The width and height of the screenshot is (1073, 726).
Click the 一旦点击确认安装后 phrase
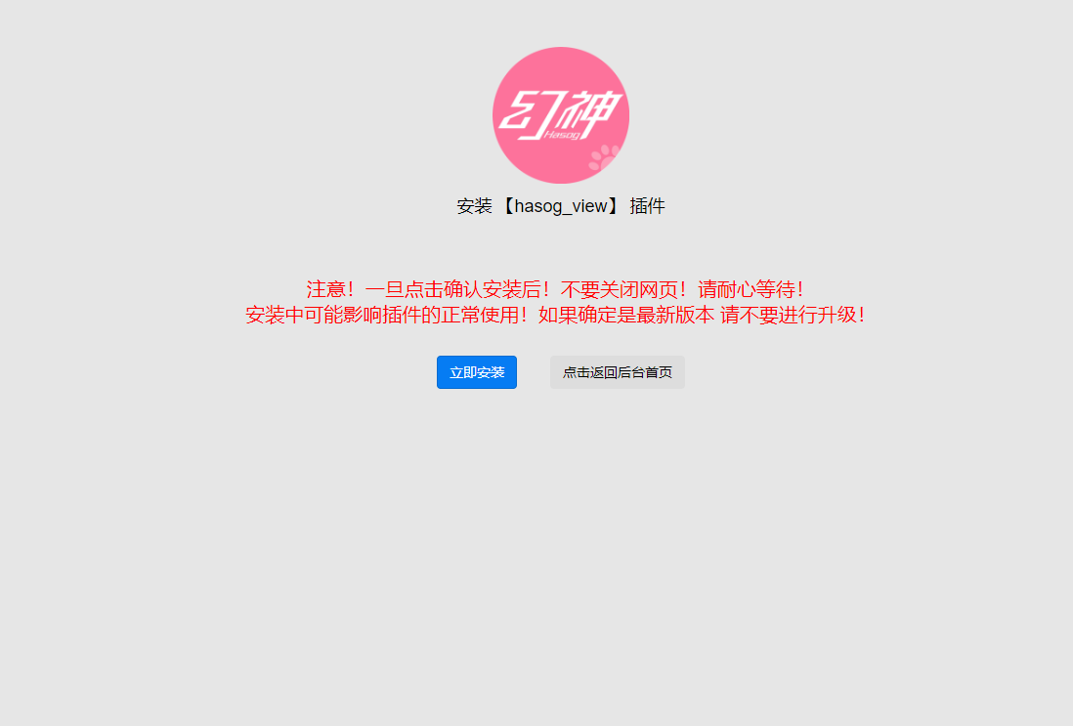pyautogui.click(x=453, y=289)
